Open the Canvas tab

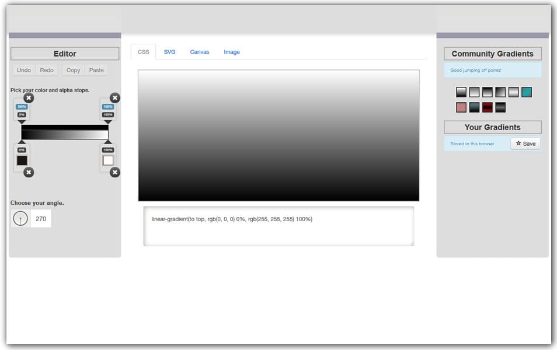199,52
